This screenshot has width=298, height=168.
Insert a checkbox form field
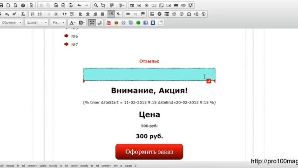coord(139,5)
